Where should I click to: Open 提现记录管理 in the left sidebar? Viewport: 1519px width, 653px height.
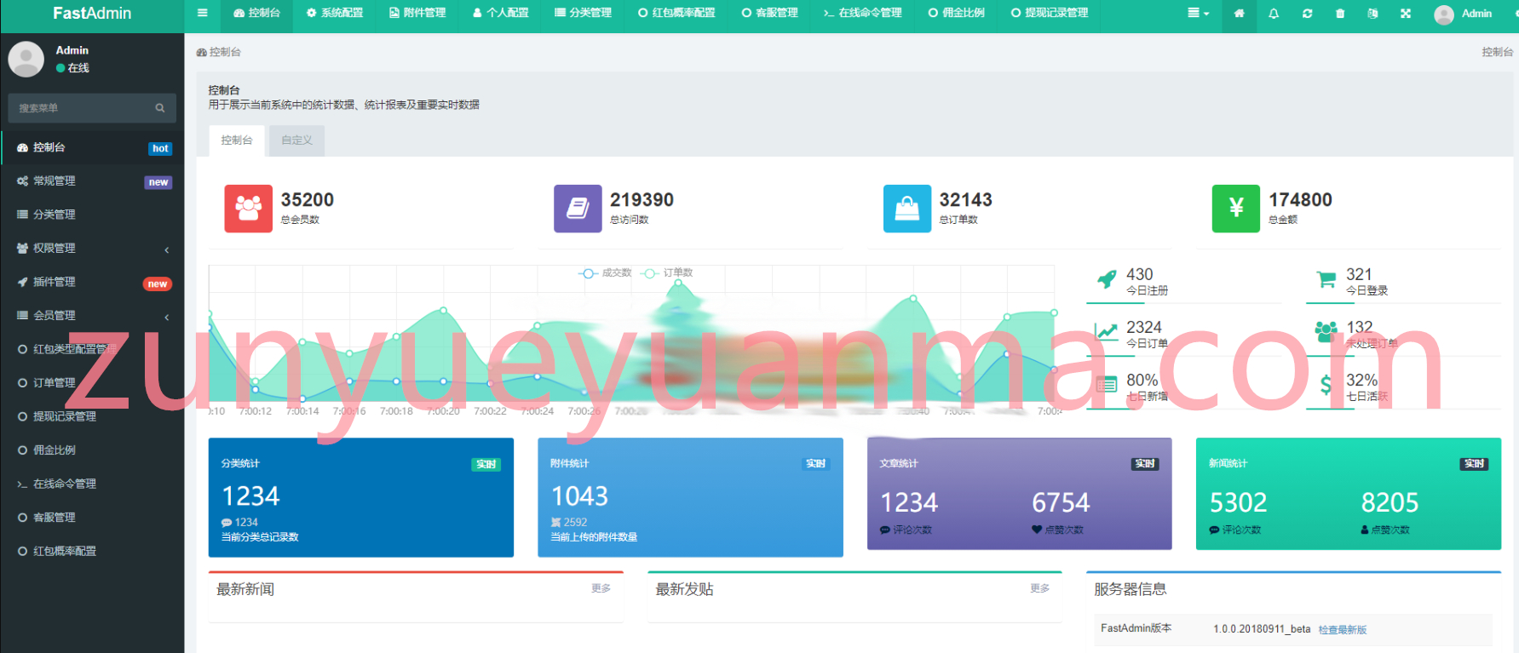pos(92,416)
